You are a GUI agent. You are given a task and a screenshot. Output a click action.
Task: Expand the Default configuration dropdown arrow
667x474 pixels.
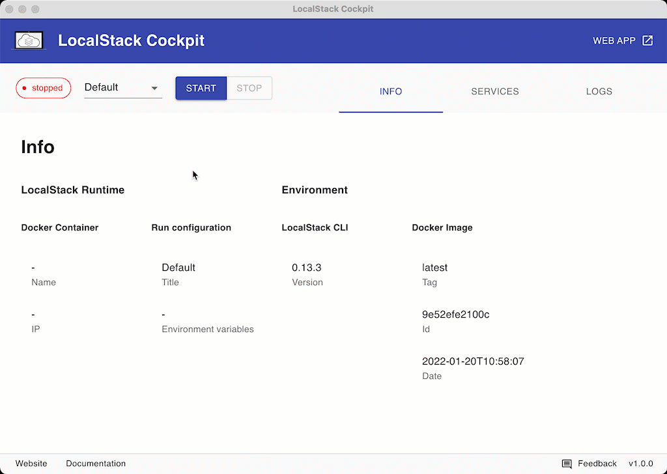click(154, 88)
